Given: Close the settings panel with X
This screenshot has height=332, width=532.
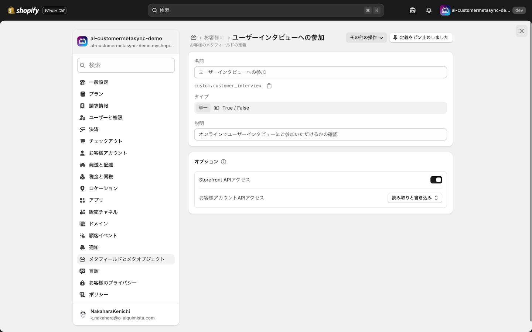Looking at the screenshot, I should pyautogui.click(x=521, y=31).
